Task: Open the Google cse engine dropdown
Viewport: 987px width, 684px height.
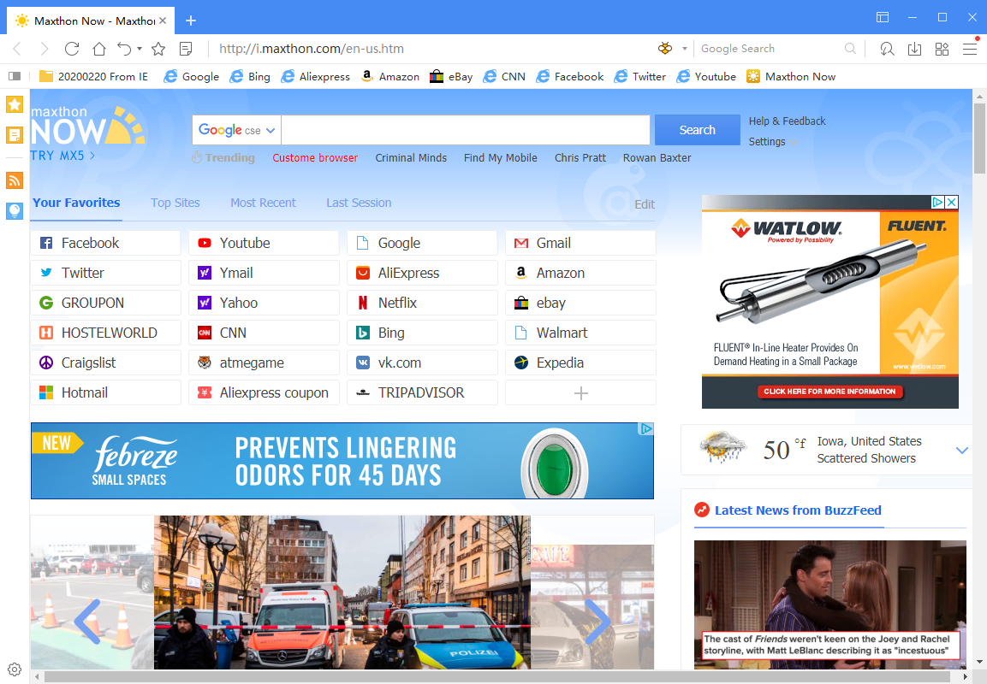Action: pos(236,130)
